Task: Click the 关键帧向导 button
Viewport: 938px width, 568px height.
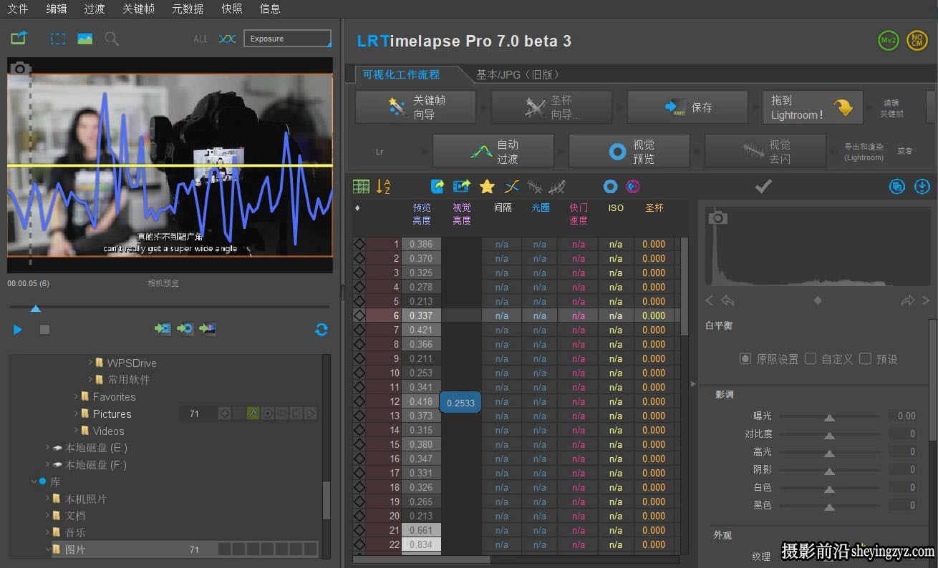Action: click(x=415, y=107)
